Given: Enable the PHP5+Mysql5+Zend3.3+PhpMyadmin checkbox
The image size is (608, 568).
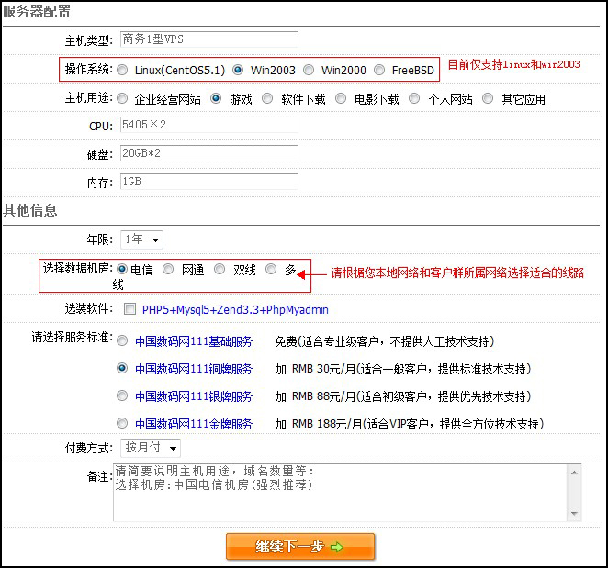Looking at the screenshot, I should (x=129, y=309).
